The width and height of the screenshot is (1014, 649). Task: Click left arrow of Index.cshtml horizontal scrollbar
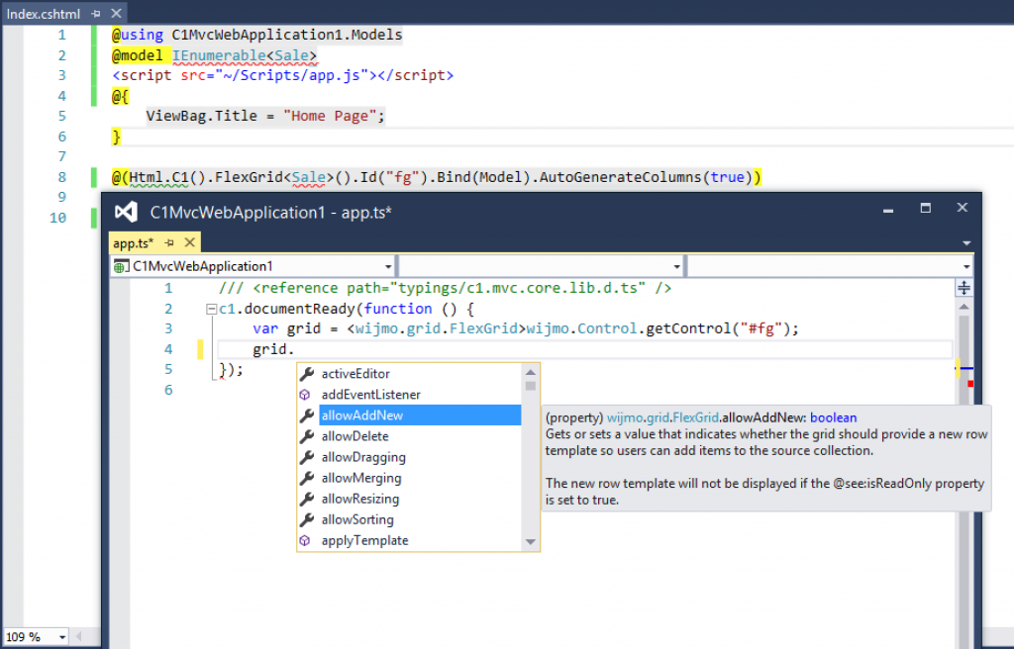point(79,637)
